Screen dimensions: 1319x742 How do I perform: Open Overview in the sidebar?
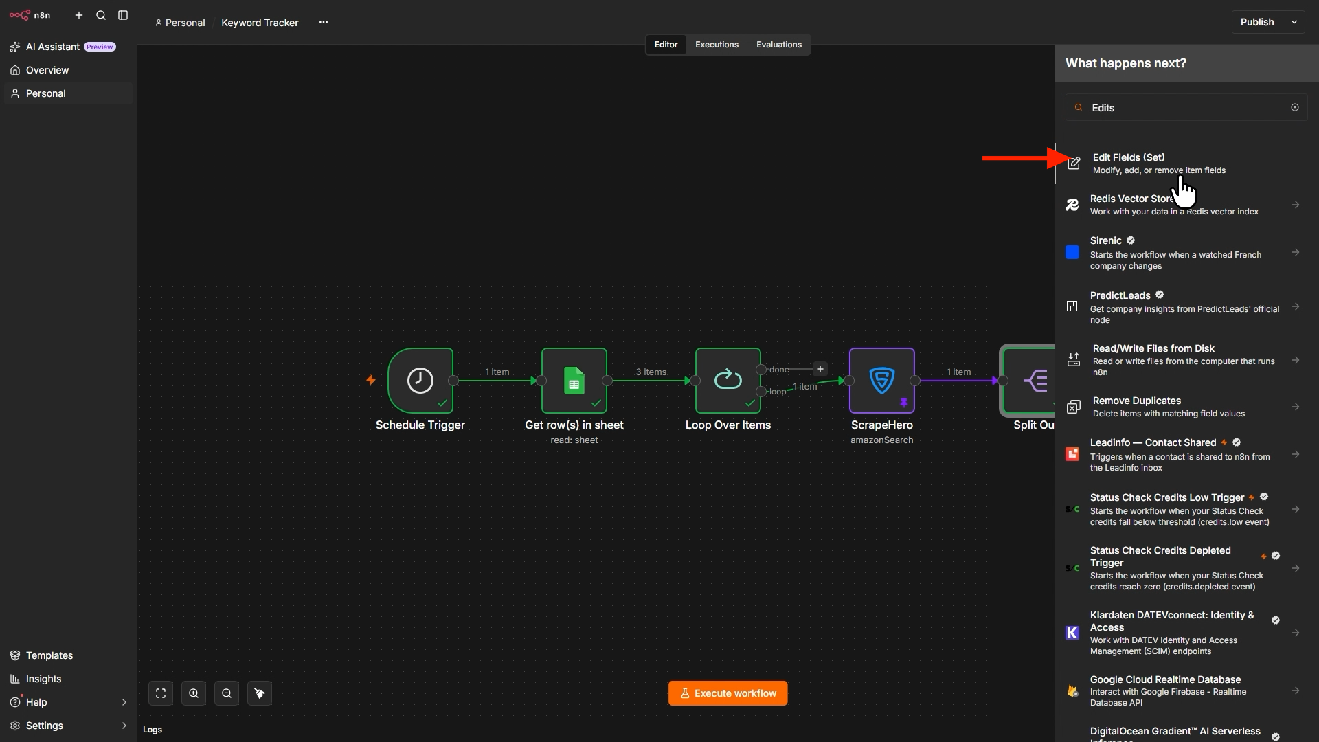pyautogui.click(x=68, y=70)
